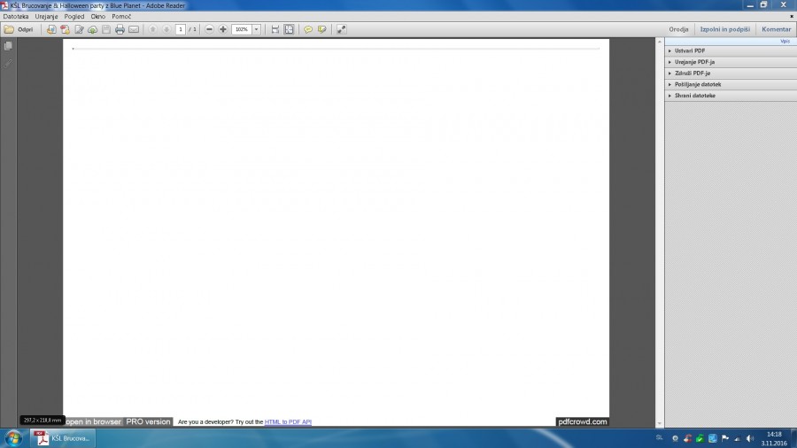Open the page thumbnails side panel
The image size is (797, 448).
pyautogui.click(x=8, y=46)
